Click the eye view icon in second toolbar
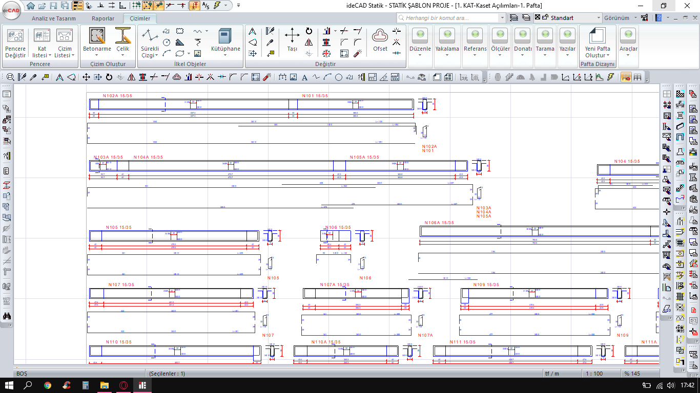The height and width of the screenshot is (393, 700). tap(422, 77)
